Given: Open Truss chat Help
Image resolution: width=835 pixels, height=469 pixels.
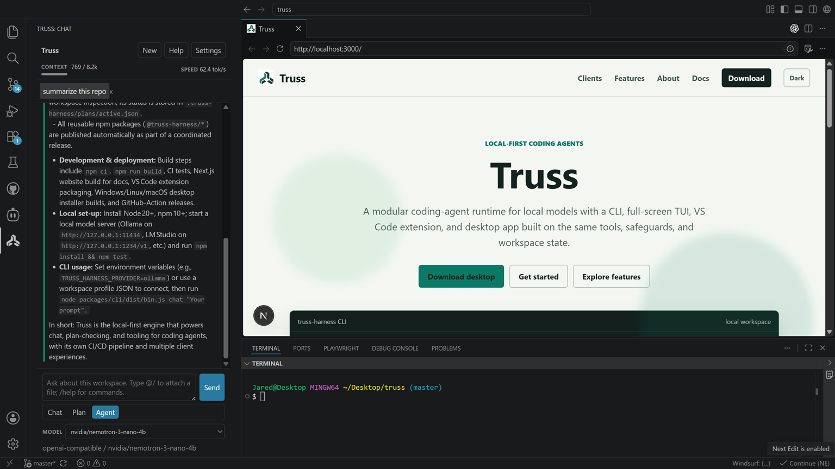Looking at the screenshot, I should tap(176, 50).
